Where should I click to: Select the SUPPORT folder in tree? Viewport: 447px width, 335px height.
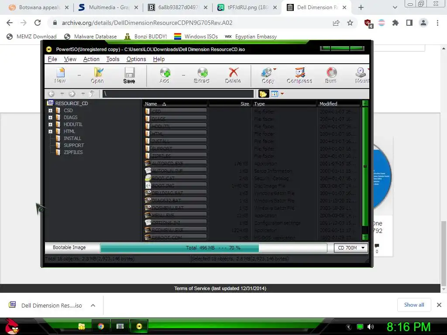(74, 145)
